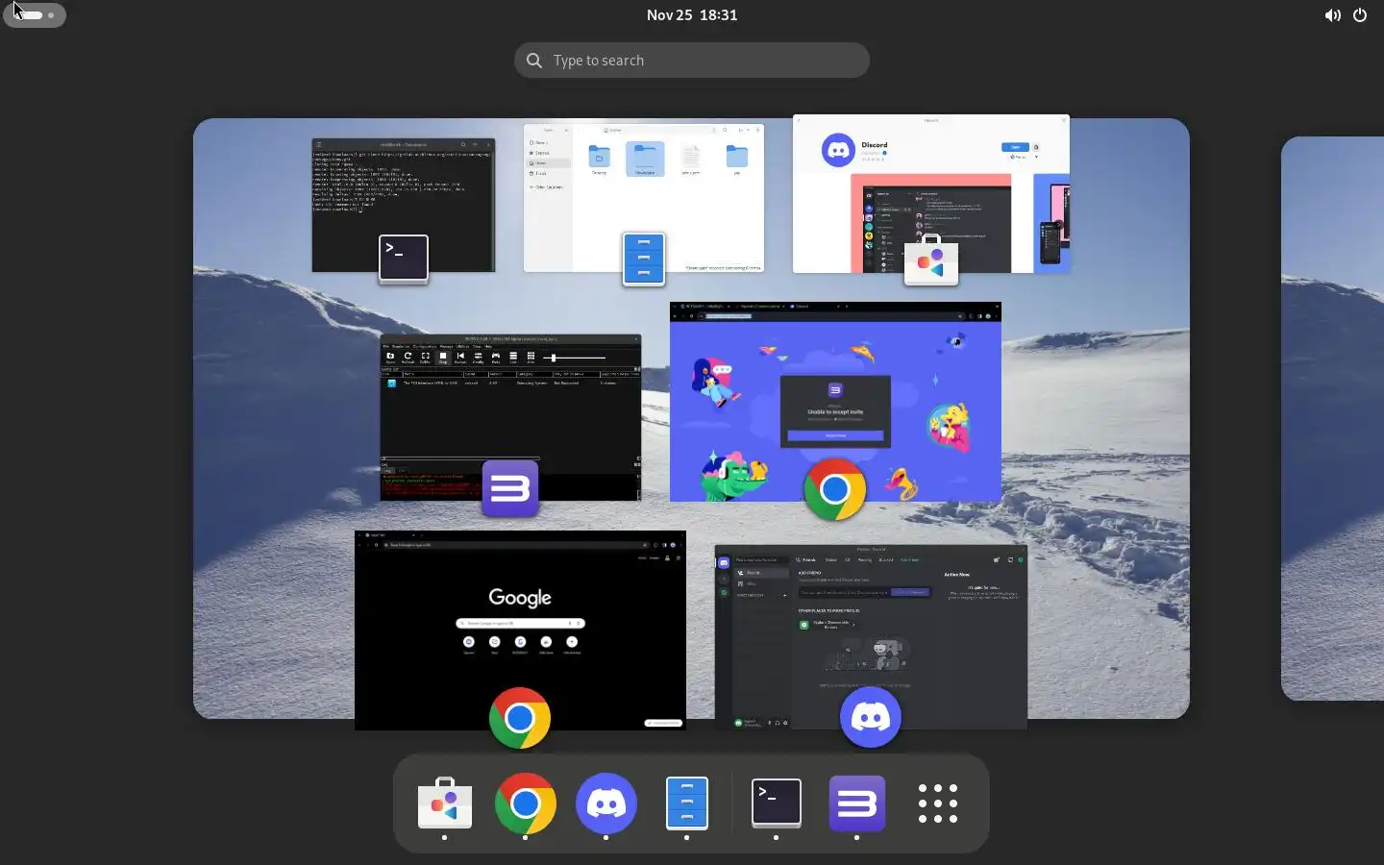The width and height of the screenshot is (1384, 865).
Task: Switch to Software window showing Discord page
Action: pos(931,193)
